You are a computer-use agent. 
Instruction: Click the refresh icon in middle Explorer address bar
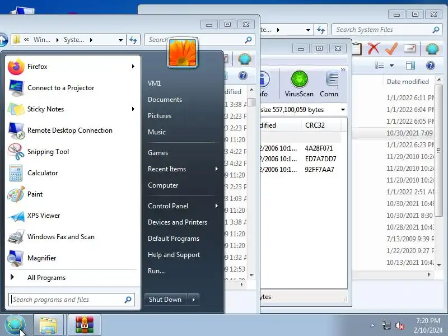point(133,40)
